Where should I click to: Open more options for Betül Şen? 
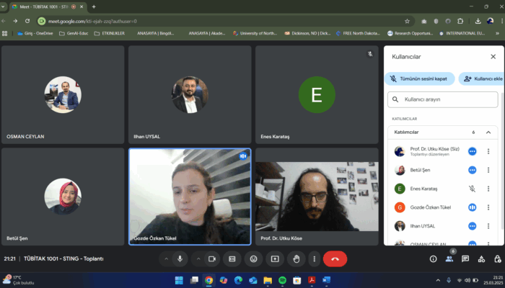click(472, 170)
